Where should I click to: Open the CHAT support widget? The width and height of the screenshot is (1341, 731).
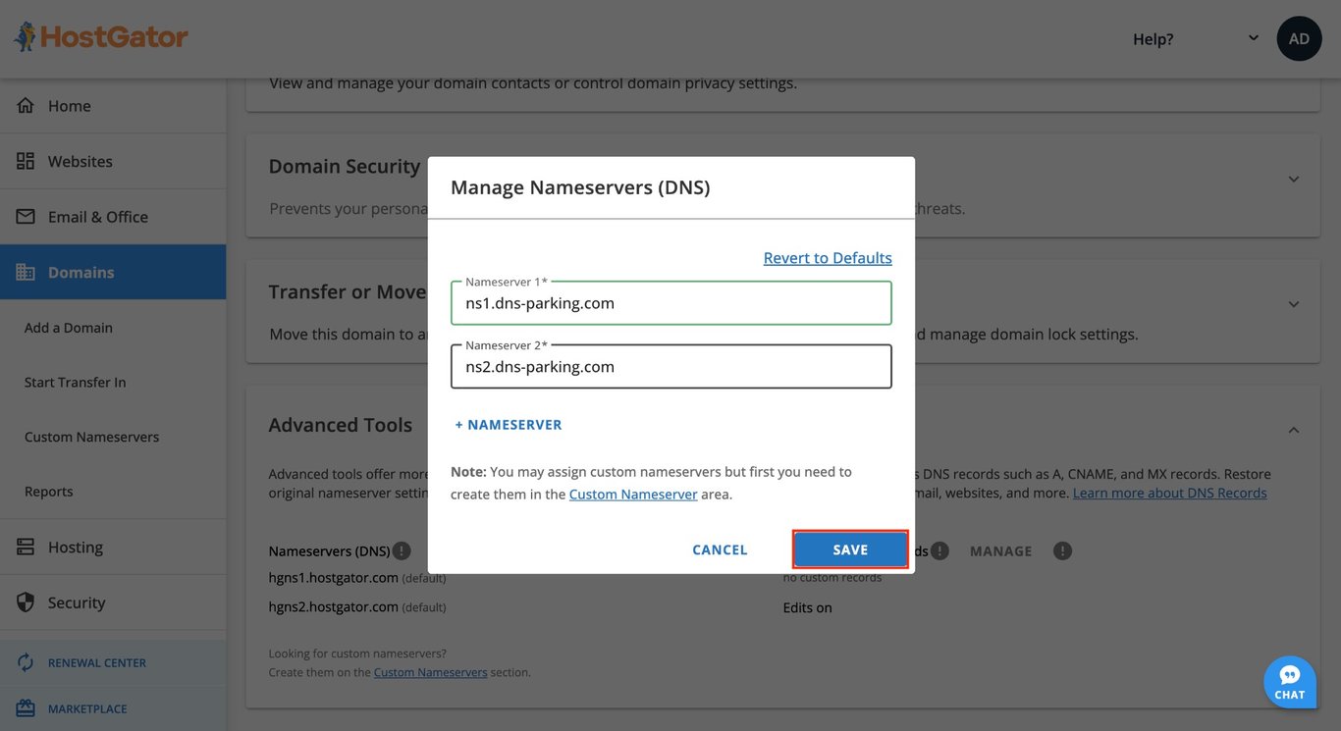1290,677
